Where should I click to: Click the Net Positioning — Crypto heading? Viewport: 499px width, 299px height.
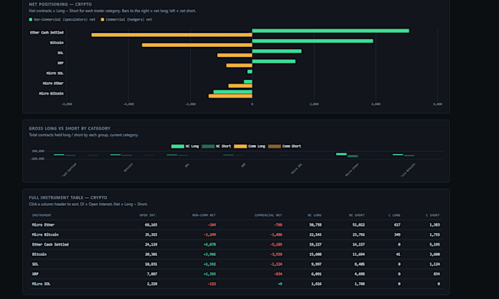click(60, 4)
